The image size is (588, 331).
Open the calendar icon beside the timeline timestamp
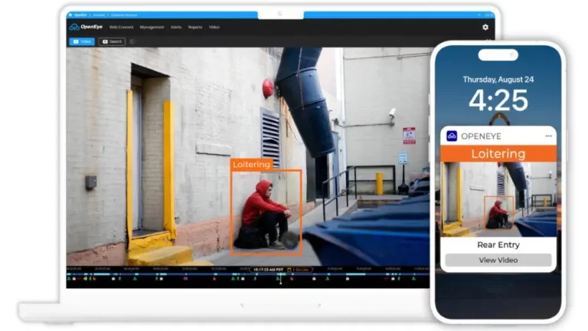(289, 270)
